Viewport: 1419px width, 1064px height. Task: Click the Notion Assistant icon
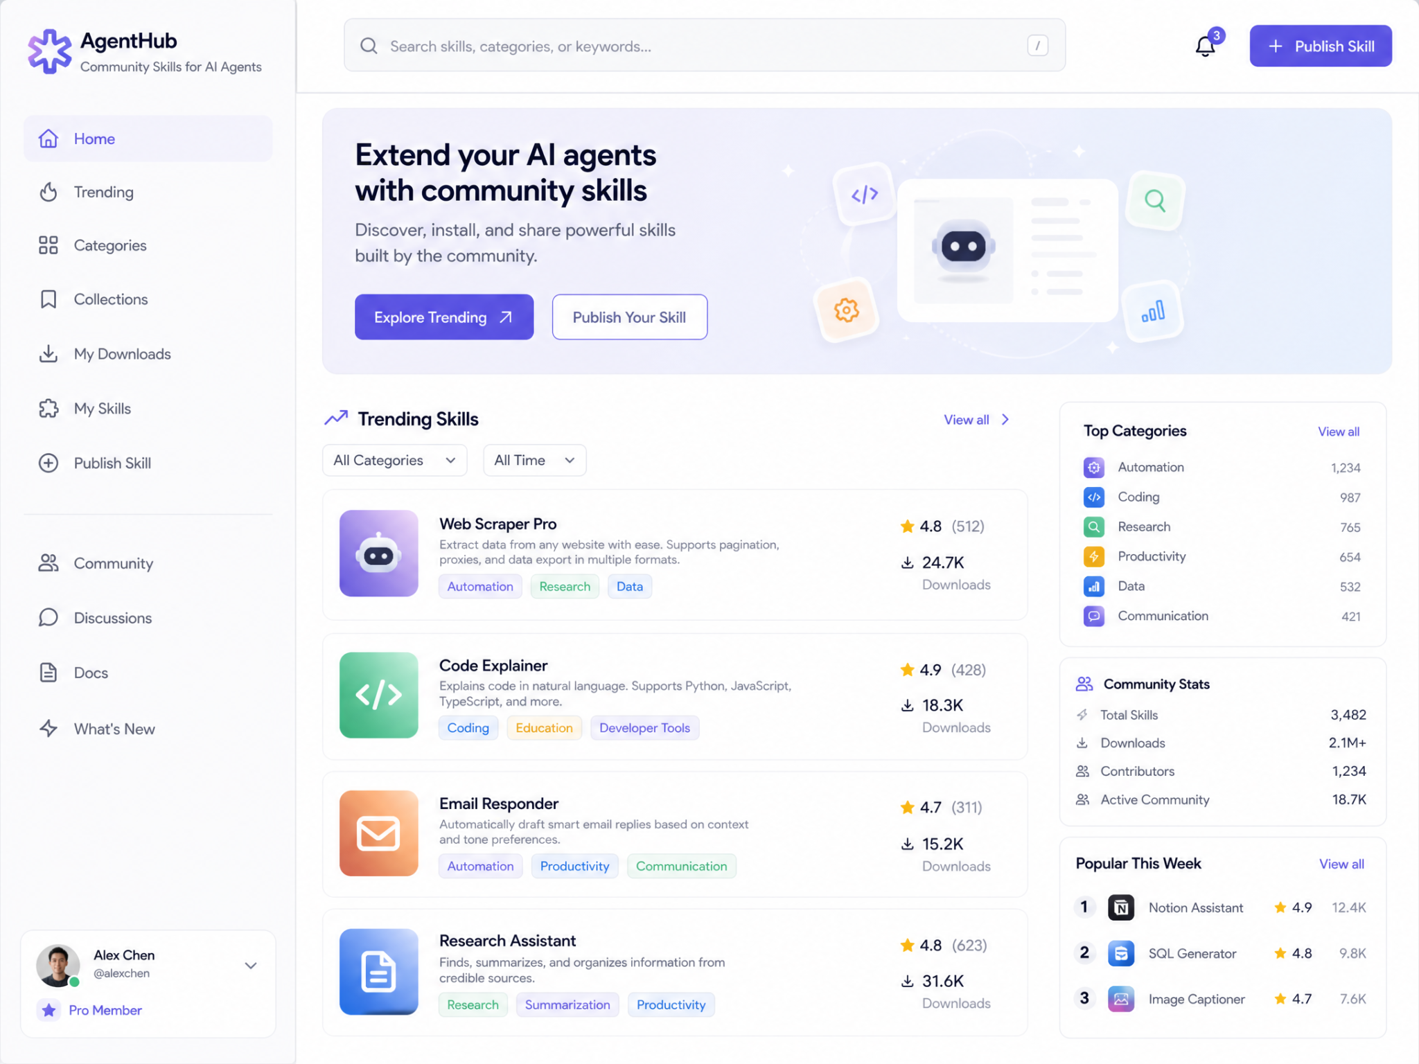click(1120, 907)
